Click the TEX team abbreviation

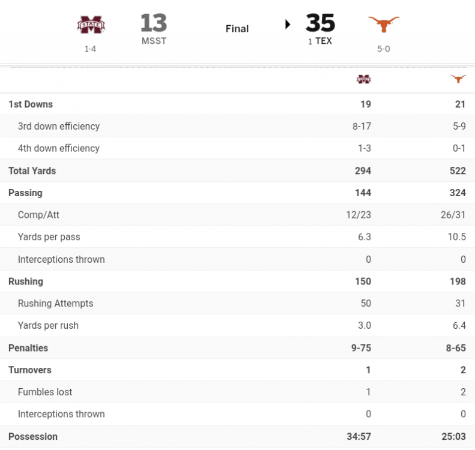pos(324,41)
